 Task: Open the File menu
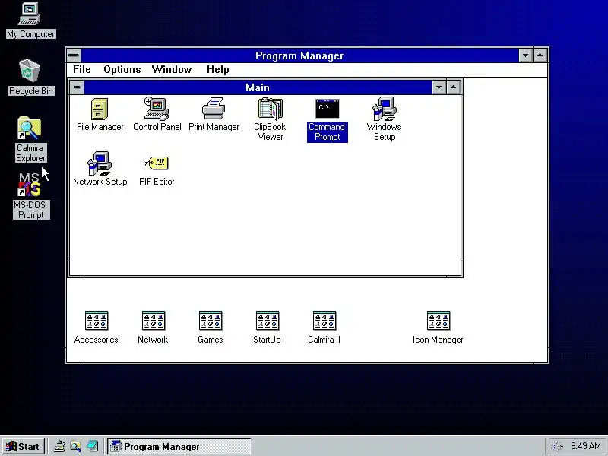[82, 69]
